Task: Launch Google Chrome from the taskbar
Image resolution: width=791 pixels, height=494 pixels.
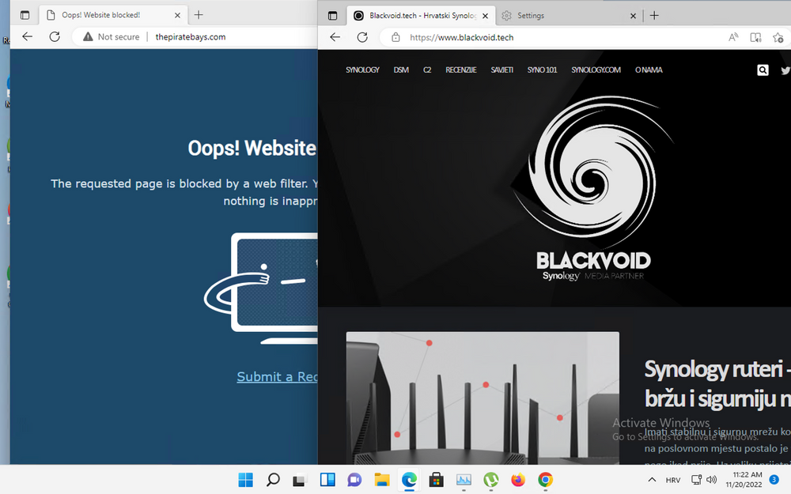Action: click(545, 480)
